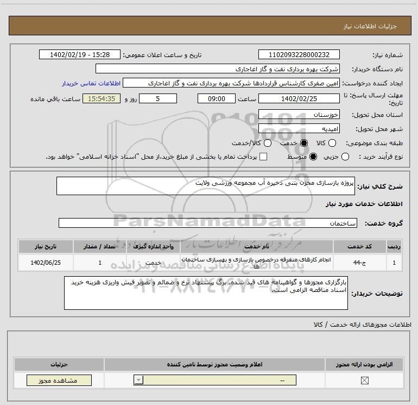Click the deadline time field 09:00

click(x=217, y=98)
